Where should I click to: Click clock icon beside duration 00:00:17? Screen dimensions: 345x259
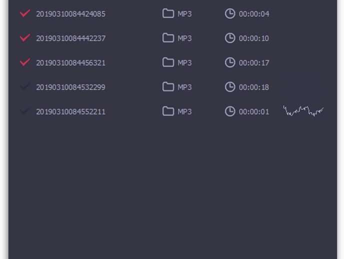coord(230,62)
